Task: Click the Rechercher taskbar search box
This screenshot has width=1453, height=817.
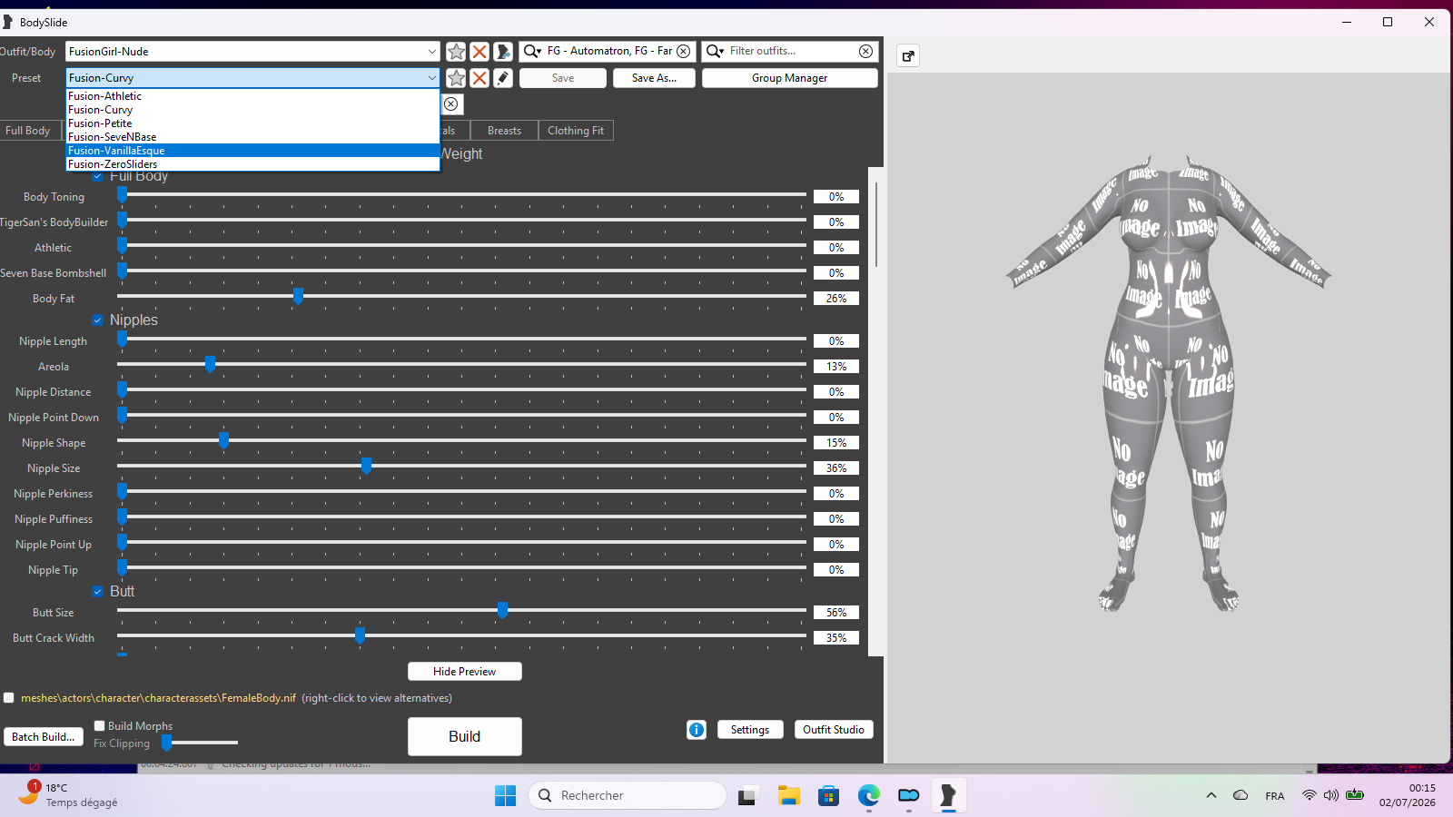Action: [628, 796]
